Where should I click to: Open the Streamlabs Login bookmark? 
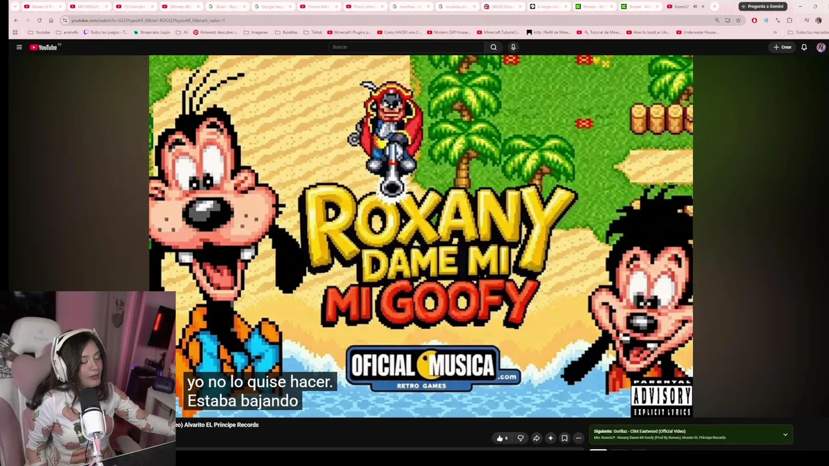pyautogui.click(x=153, y=32)
